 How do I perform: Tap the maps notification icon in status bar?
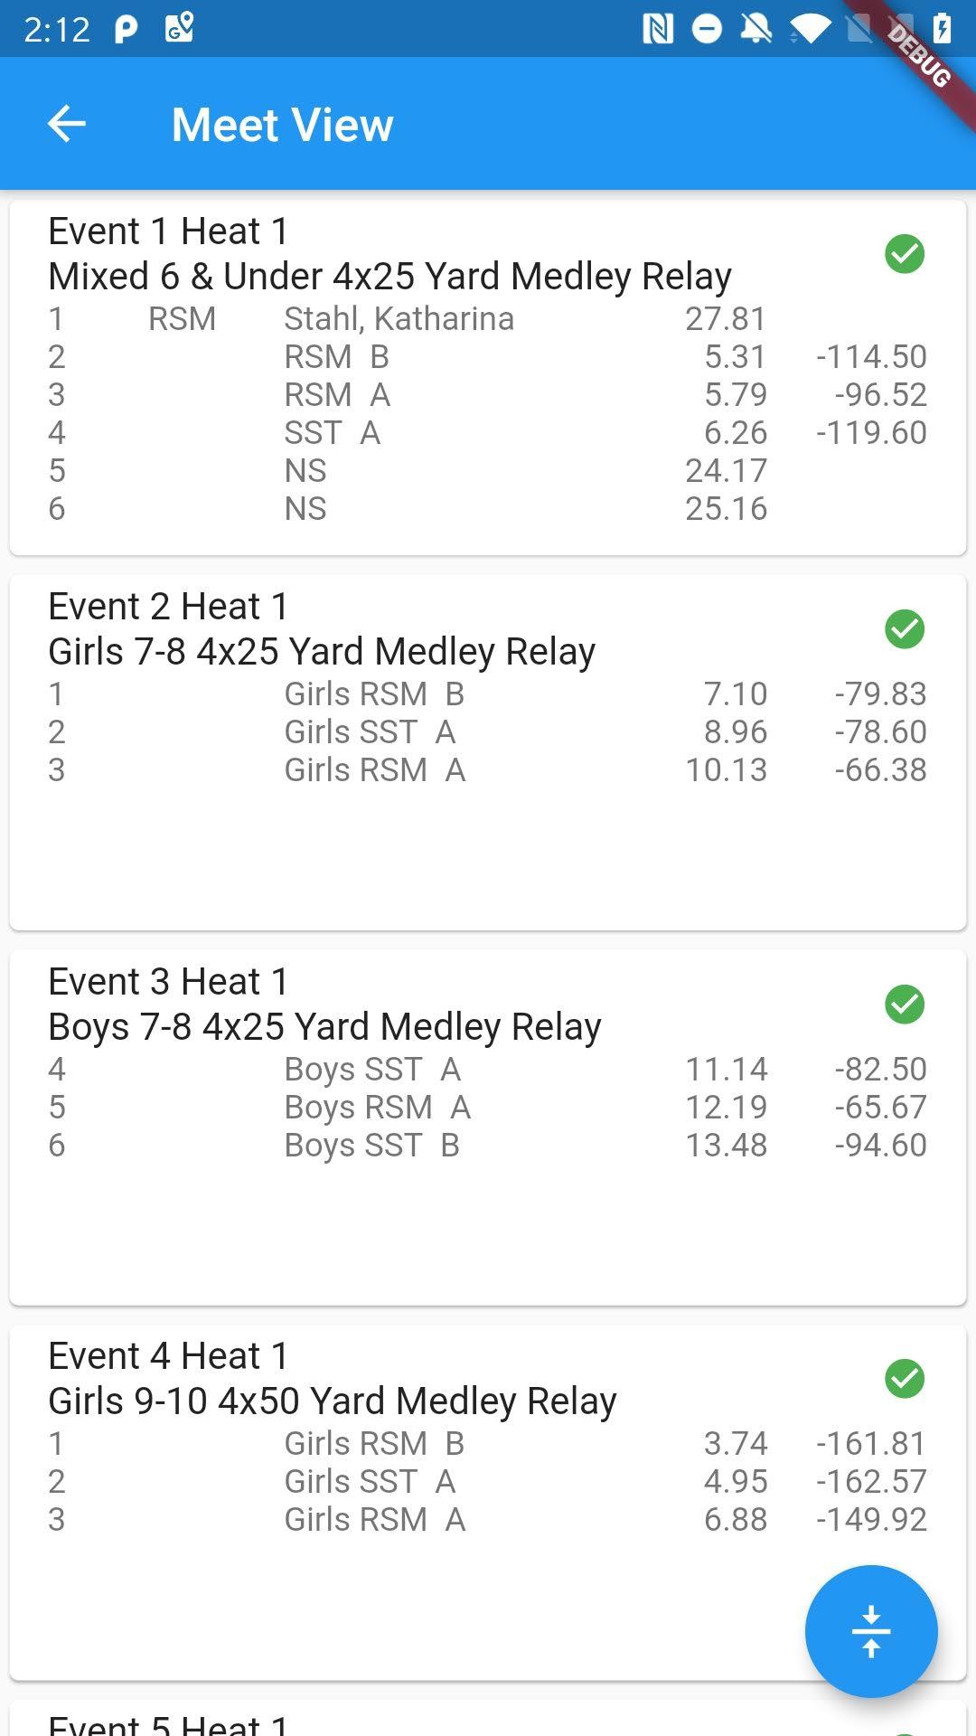[179, 28]
